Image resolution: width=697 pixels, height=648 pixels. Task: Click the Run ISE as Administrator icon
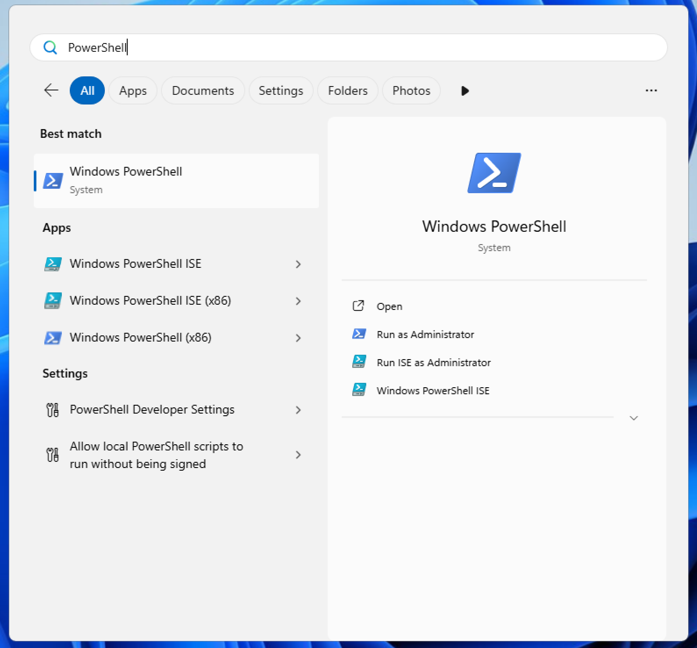359,362
